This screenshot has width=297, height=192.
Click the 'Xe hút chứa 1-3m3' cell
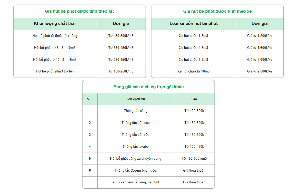tap(194, 36)
